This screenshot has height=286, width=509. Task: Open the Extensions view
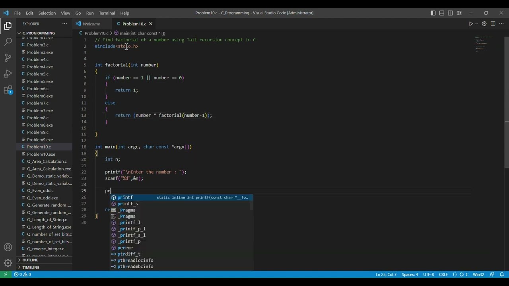coord(8,90)
